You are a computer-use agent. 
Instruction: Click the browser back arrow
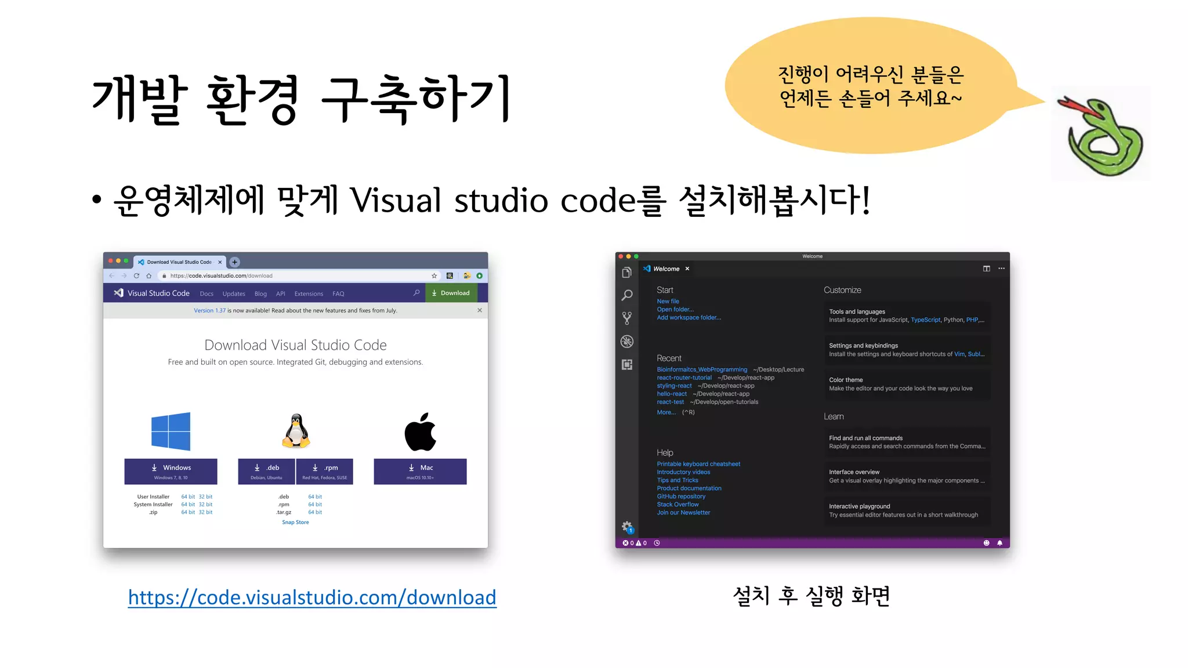tap(111, 275)
